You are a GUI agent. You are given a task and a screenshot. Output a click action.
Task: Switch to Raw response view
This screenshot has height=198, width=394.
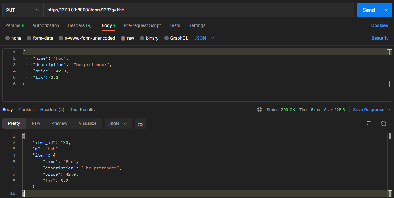[36, 123]
